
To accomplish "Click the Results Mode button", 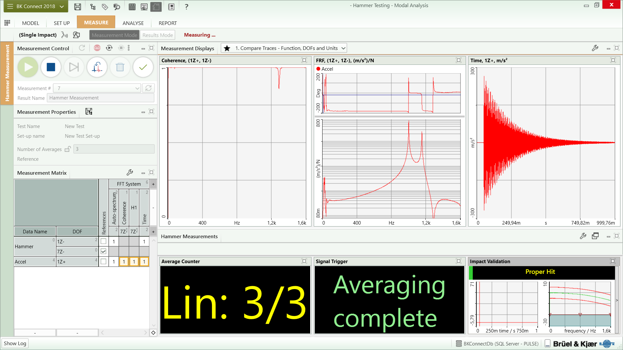I will (x=157, y=35).
